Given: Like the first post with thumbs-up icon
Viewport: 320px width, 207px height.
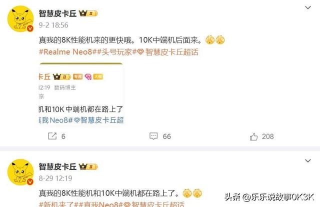Looking at the screenshot, I should tap(253, 136).
